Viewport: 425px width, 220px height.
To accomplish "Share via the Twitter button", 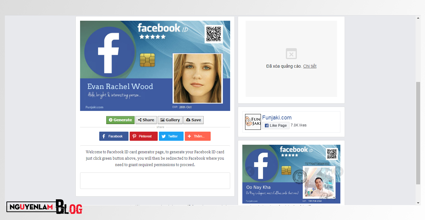I will (171, 136).
